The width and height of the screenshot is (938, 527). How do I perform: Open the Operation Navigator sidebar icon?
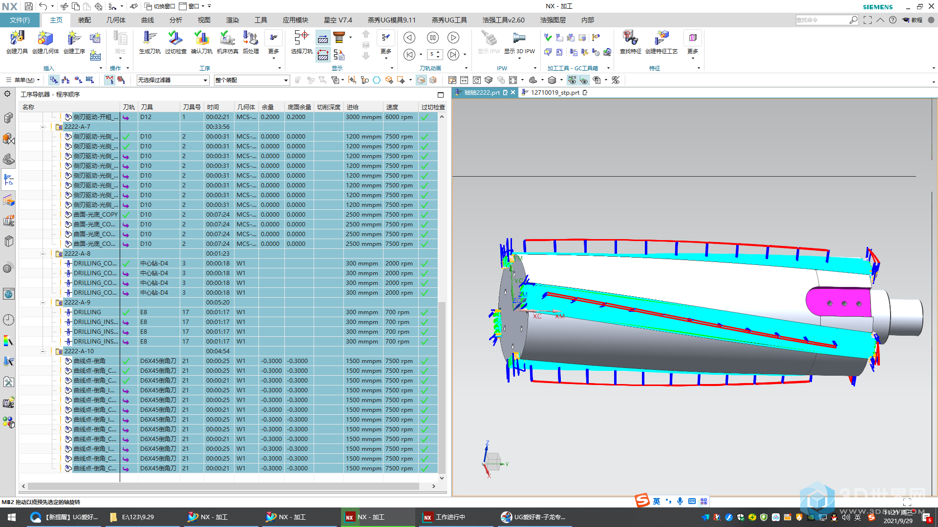coord(8,180)
